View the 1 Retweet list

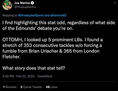(10, 87)
